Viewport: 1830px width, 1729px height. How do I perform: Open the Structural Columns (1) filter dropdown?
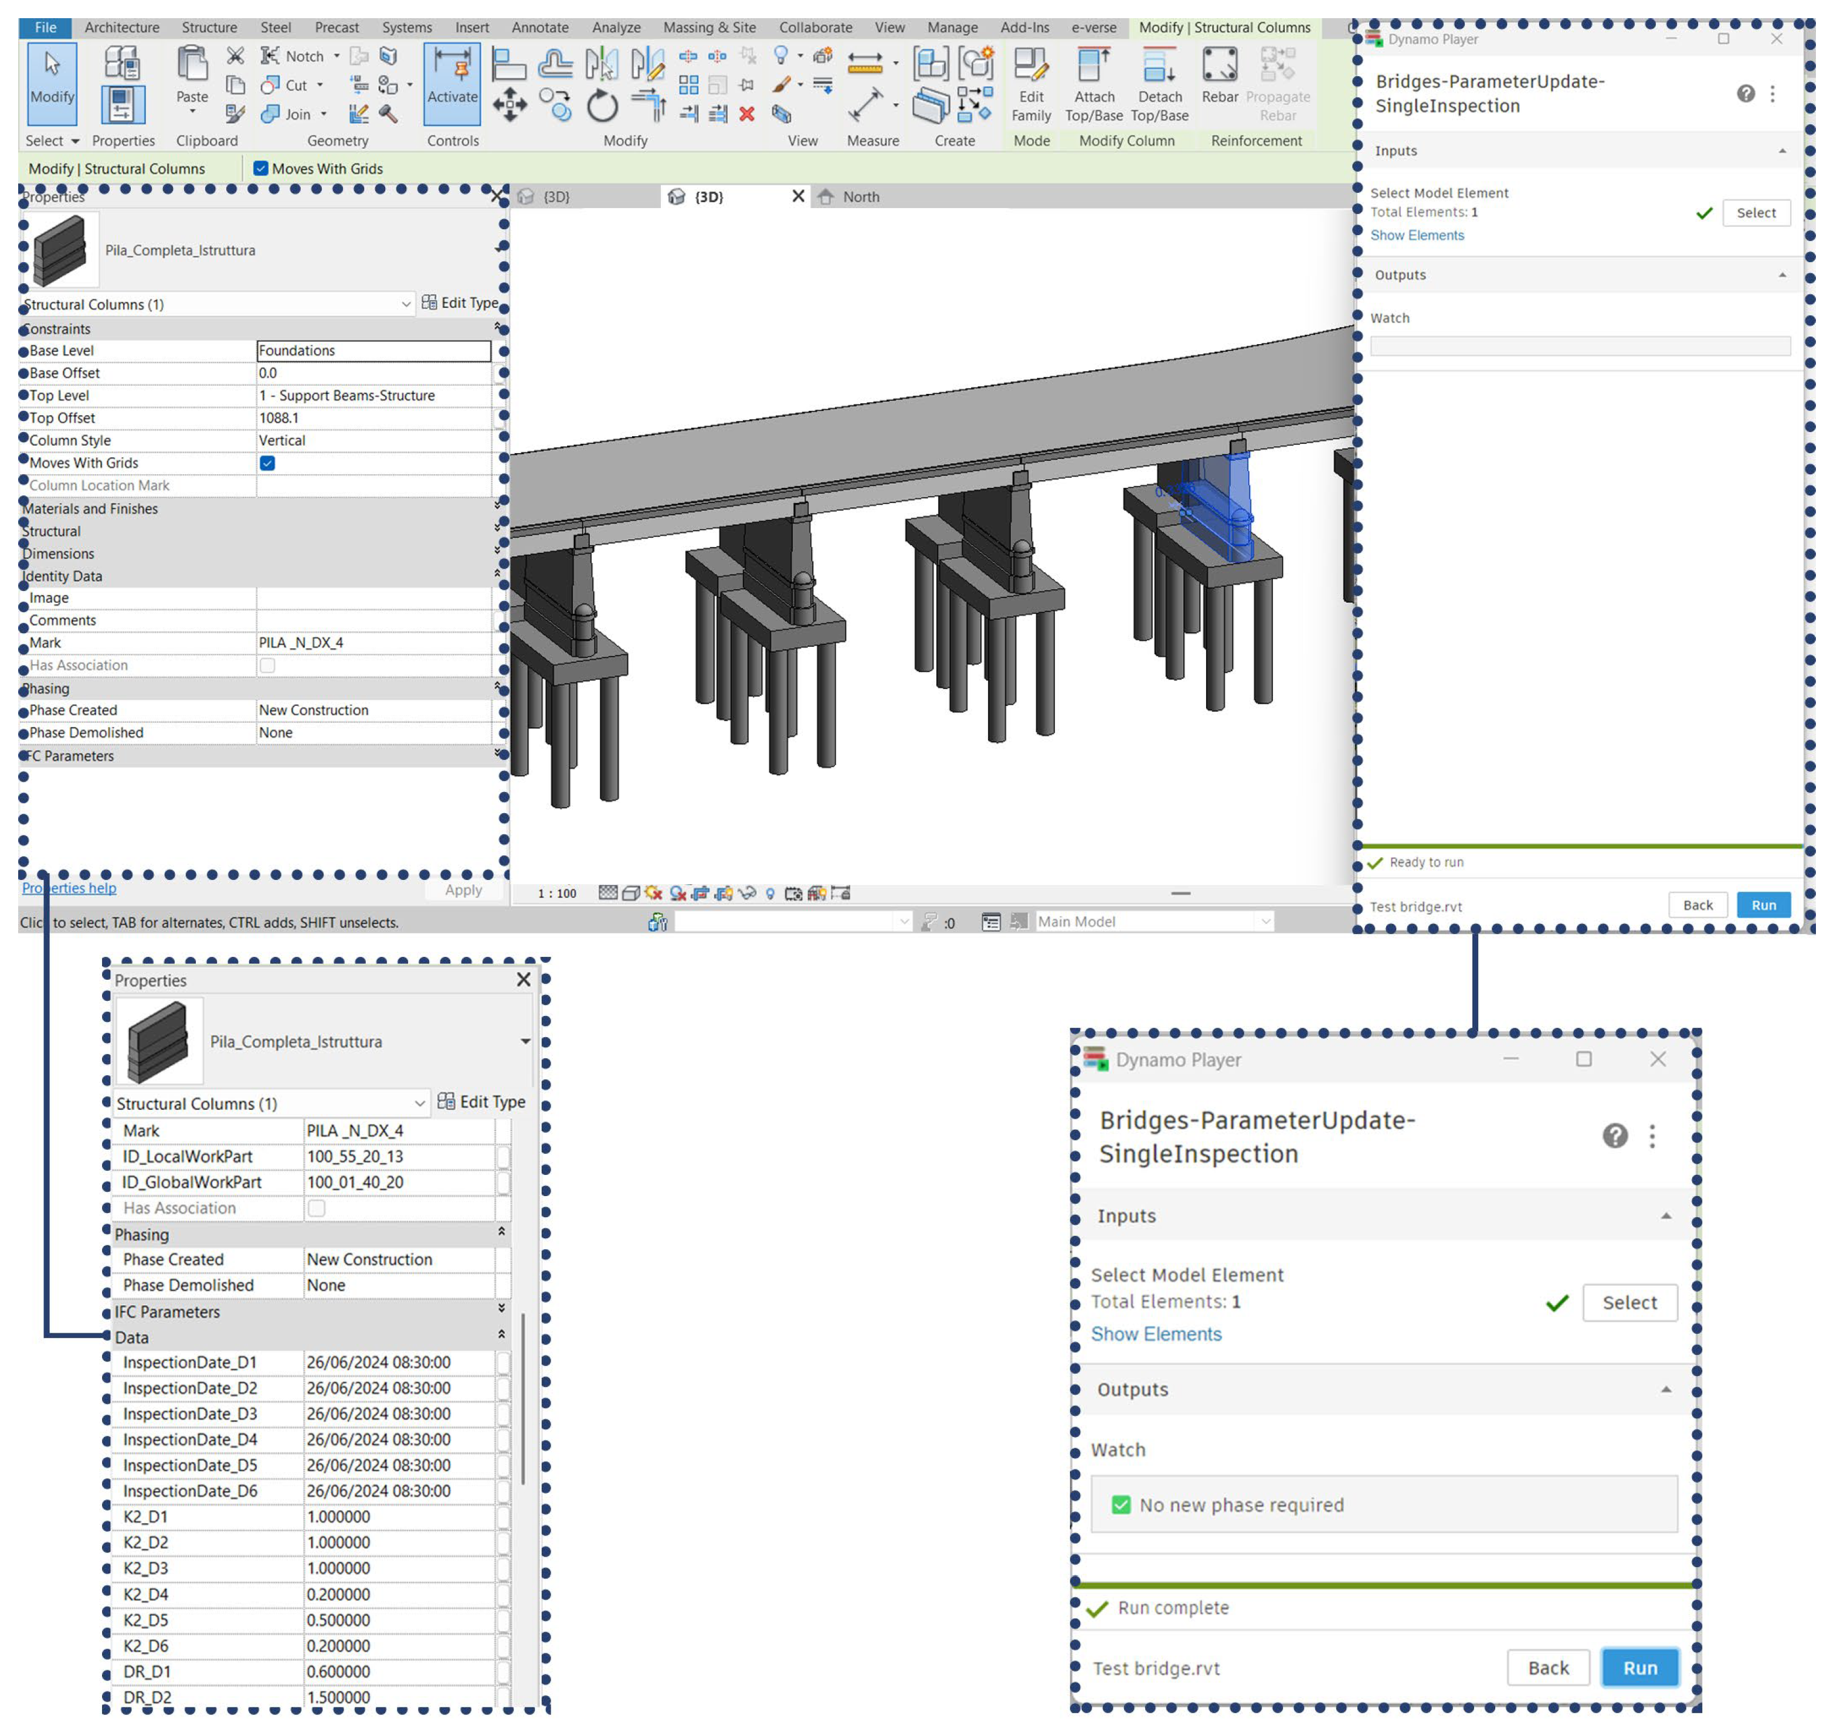tap(406, 304)
